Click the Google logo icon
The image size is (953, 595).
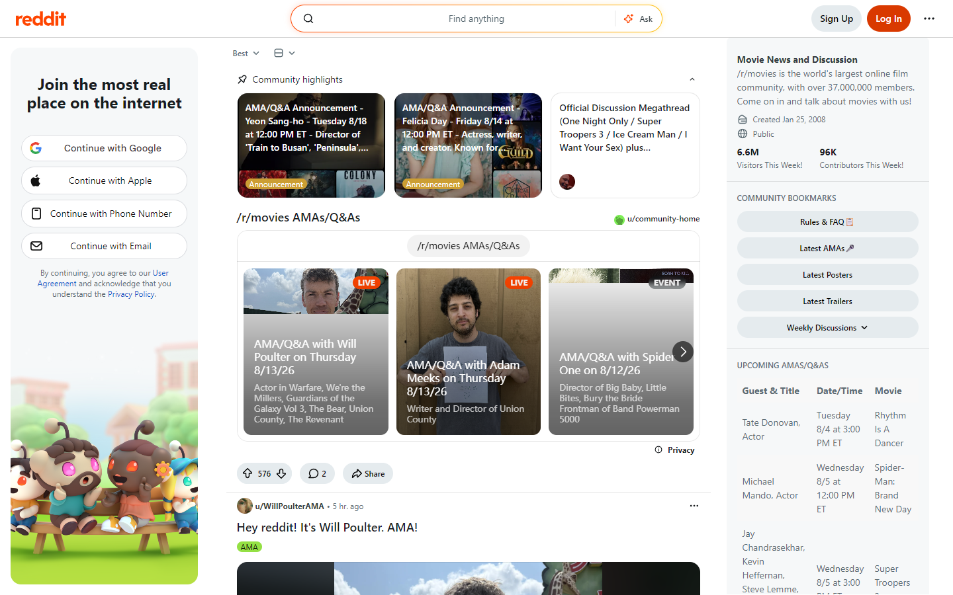36,148
